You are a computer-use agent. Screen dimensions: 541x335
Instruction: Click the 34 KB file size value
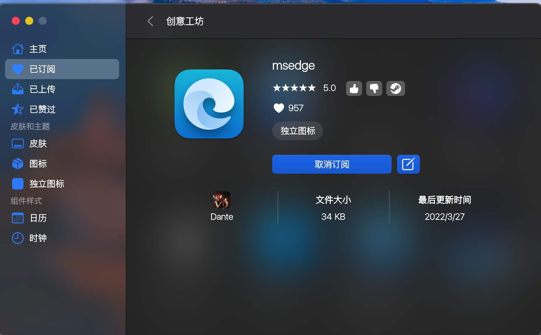tap(333, 217)
